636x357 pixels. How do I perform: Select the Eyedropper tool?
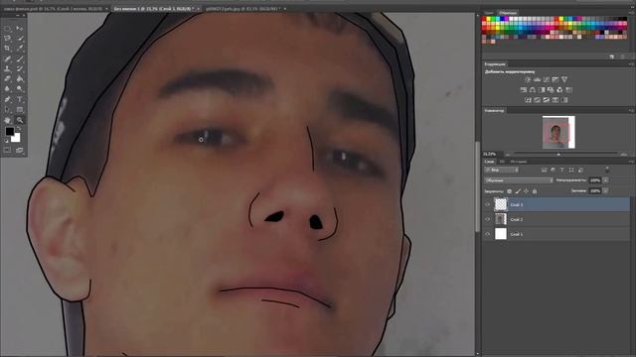point(20,49)
